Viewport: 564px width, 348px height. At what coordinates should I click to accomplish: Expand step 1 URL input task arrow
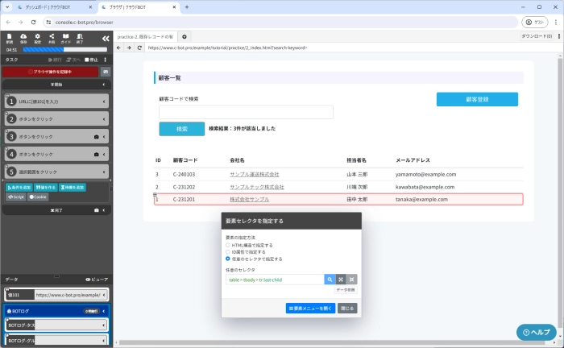tap(106, 101)
